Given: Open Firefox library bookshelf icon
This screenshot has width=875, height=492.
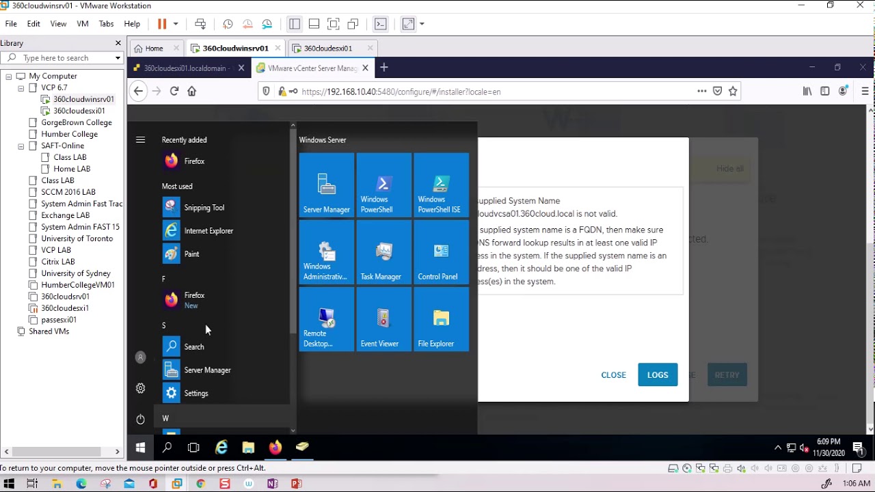Looking at the screenshot, I should pos(807,91).
